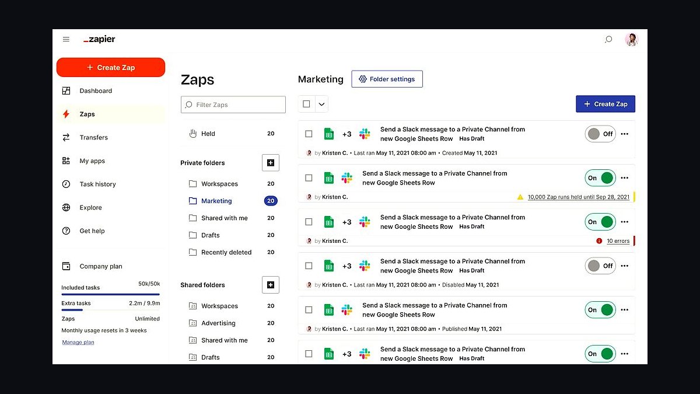Add a new private folder with plus icon
The width and height of the screenshot is (700, 394).
click(271, 163)
